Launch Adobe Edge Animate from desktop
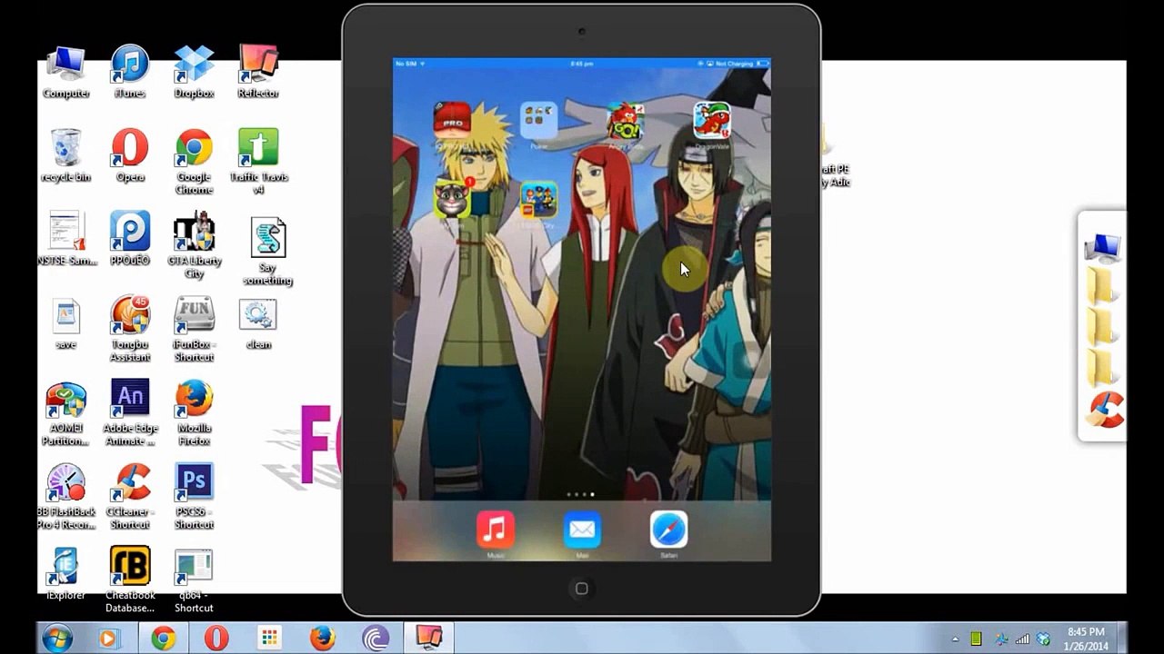 pyautogui.click(x=130, y=413)
